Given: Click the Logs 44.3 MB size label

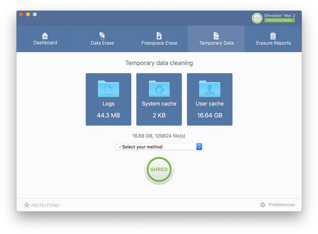Looking at the screenshot, I should (108, 115).
